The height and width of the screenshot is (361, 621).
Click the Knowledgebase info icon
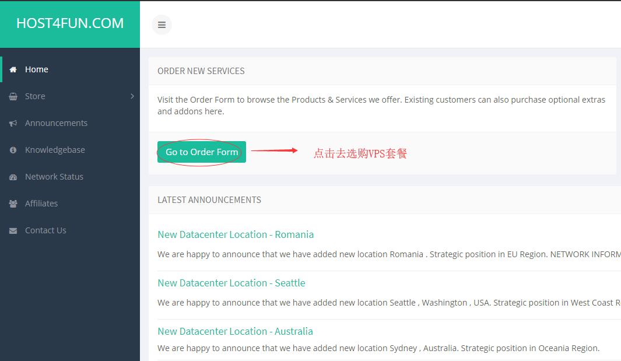tap(12, 149)
